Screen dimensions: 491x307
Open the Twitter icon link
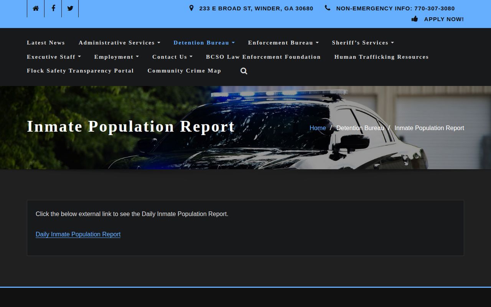[70, 8]
